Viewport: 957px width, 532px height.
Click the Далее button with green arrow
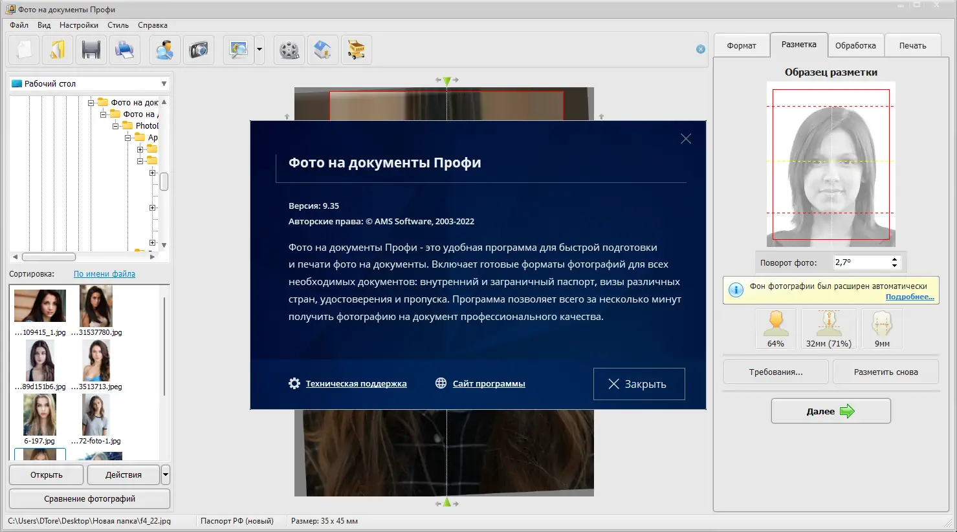click(831, 411)
